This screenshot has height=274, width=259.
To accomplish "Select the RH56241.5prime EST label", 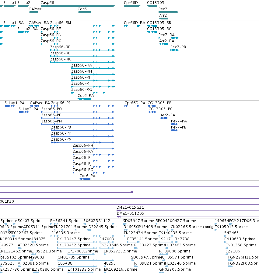I will click(x=66, y=221).
